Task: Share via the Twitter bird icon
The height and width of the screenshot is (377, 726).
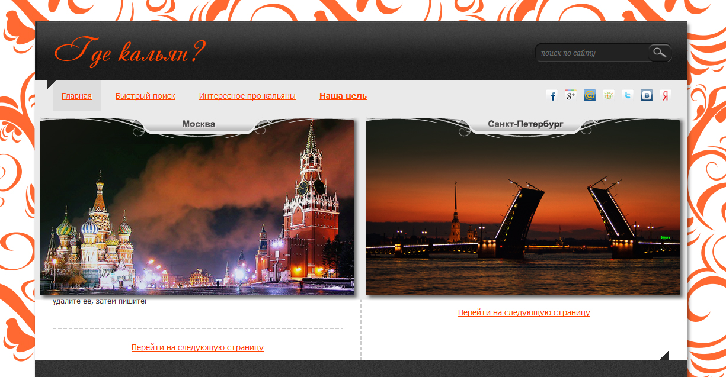Action: (628, 95)
